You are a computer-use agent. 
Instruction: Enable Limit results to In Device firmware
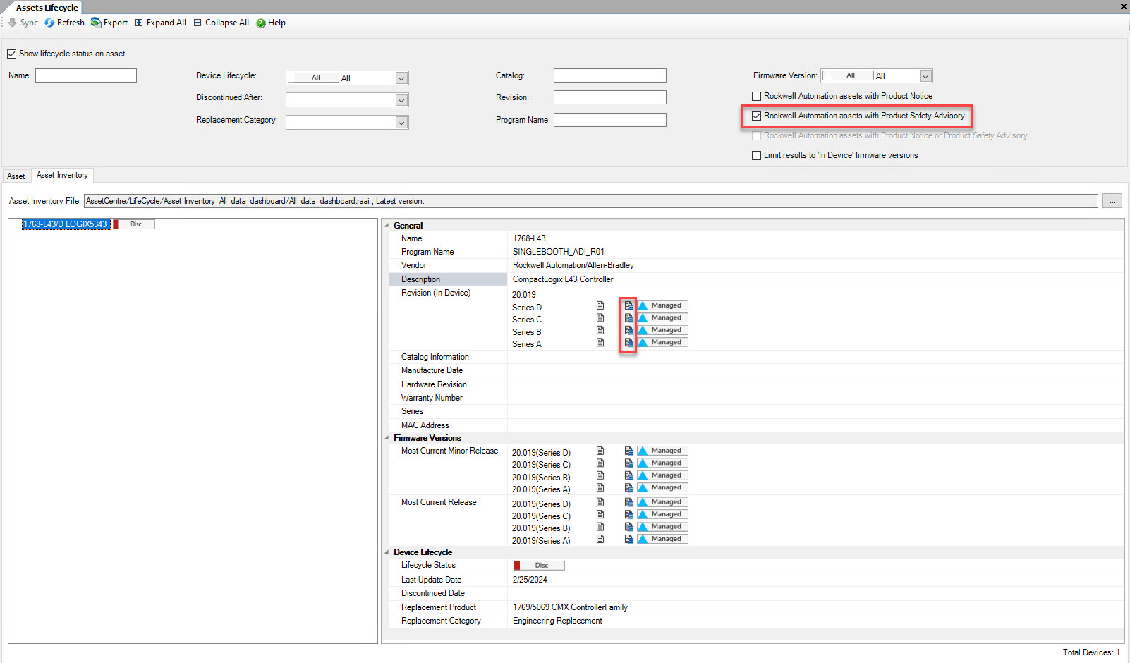pyautogui.click(x=756, y=155)
